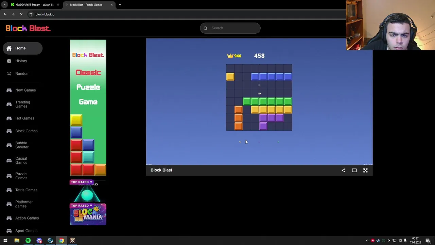Click the crown high score 946

(x=234, y=56)
